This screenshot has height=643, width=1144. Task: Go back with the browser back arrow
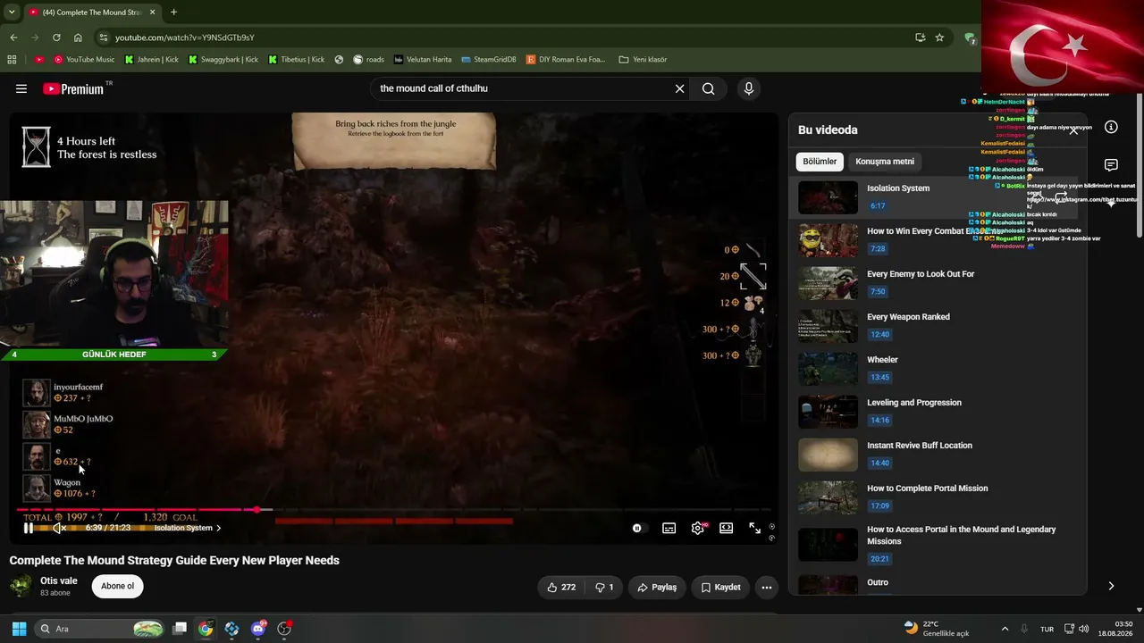click(13, 38)
